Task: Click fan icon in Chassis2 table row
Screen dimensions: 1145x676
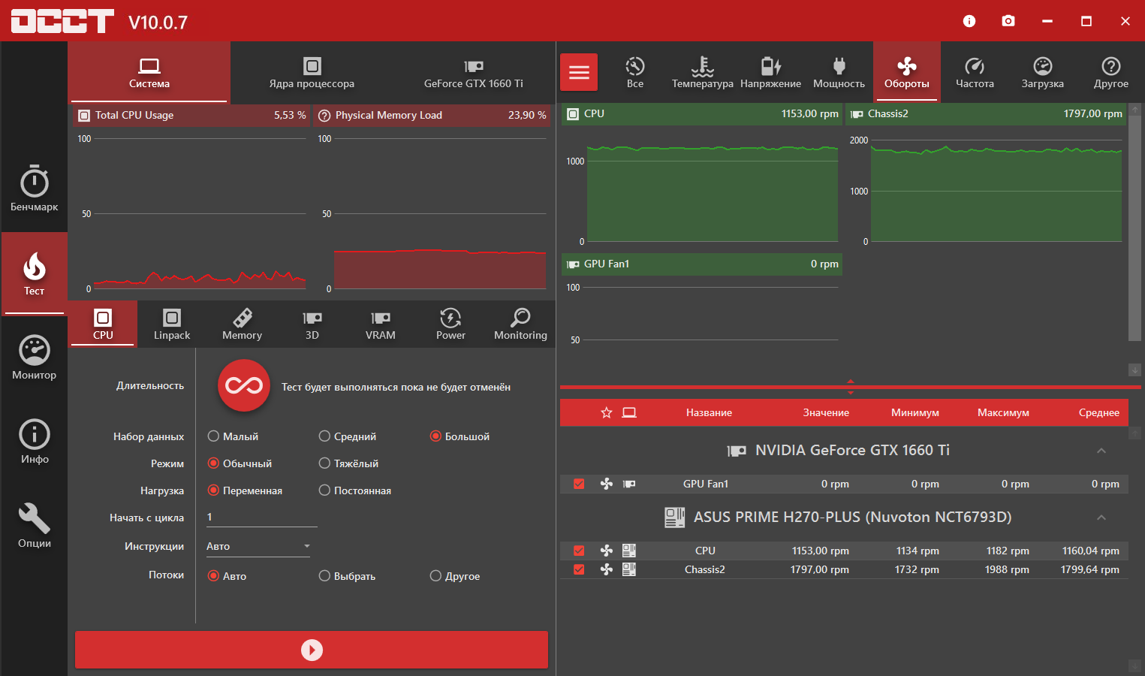Action: [607, 569]
